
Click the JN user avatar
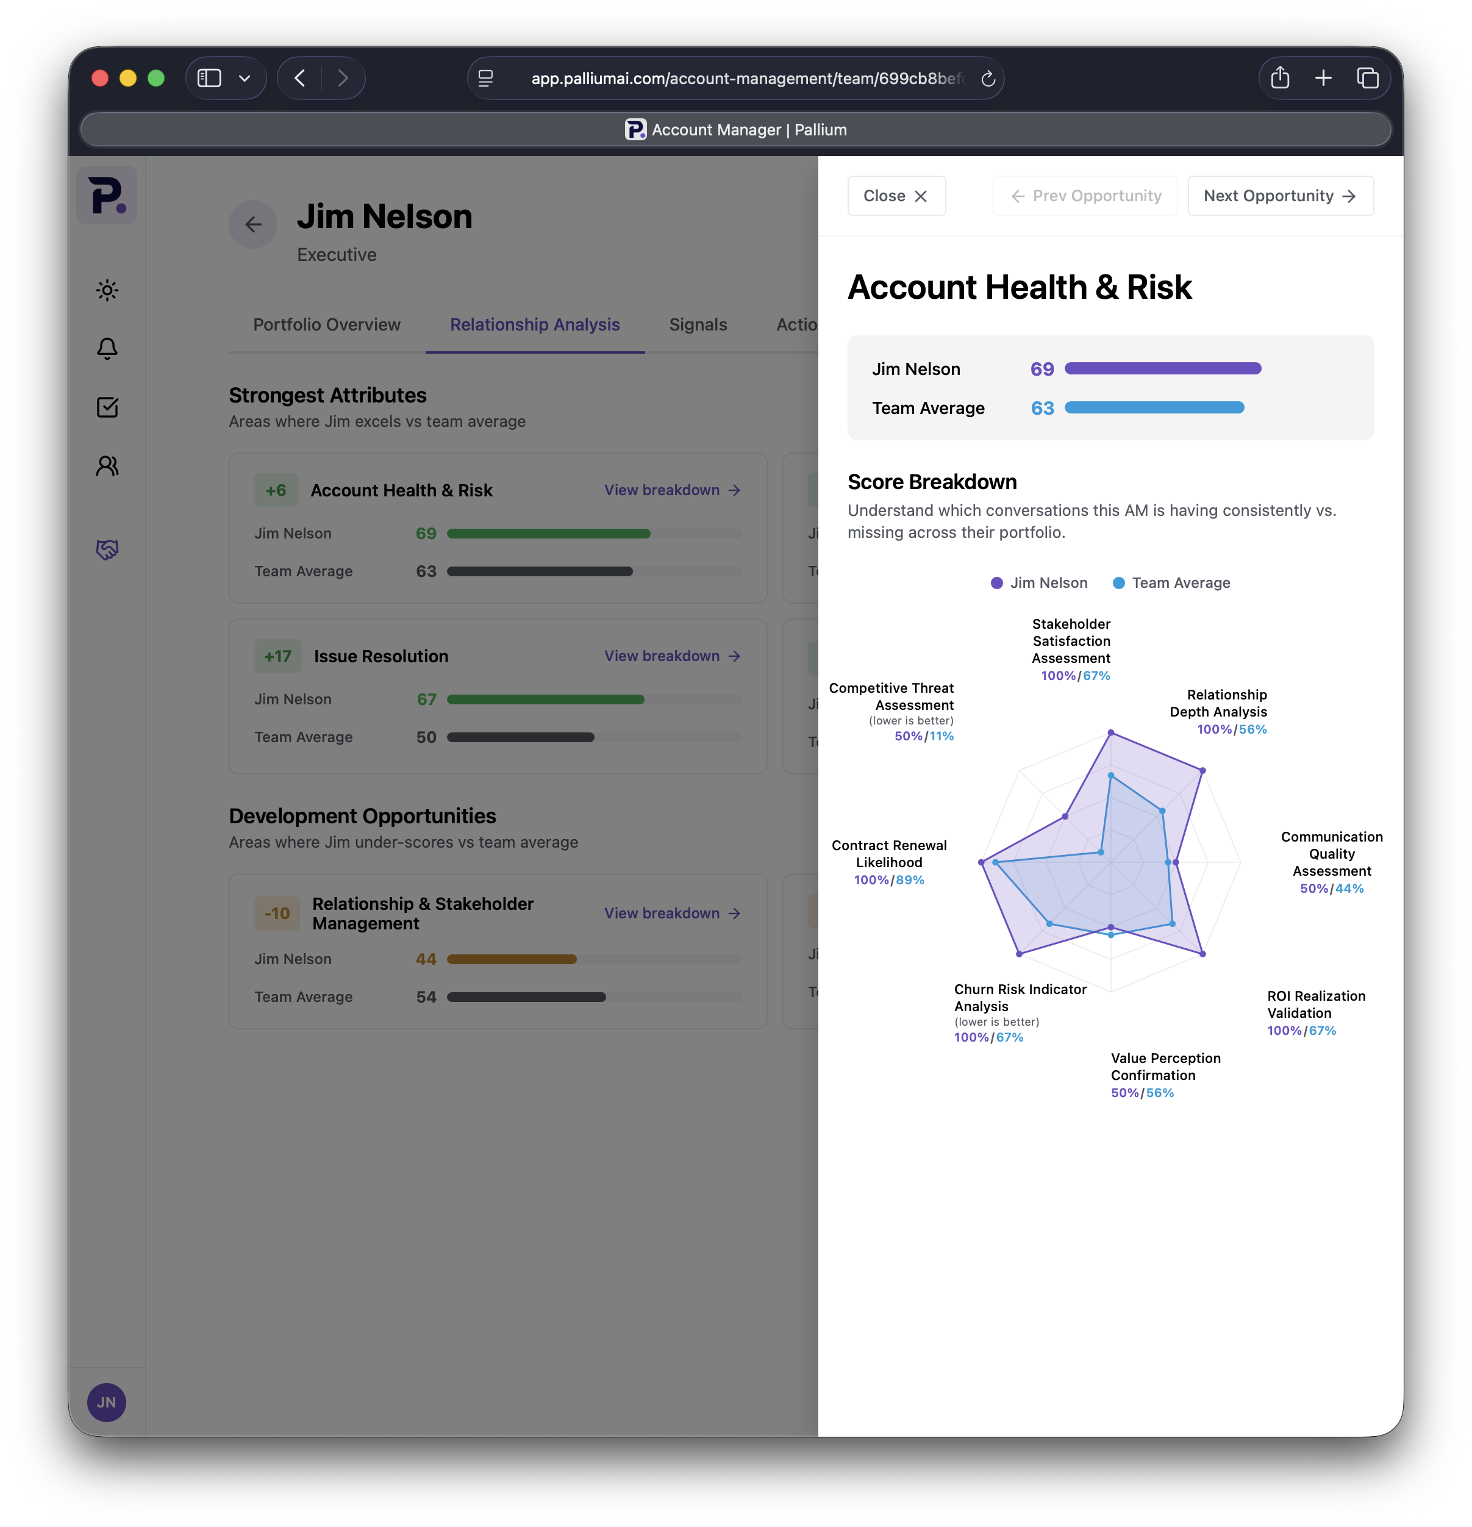tap(107, 1403)
